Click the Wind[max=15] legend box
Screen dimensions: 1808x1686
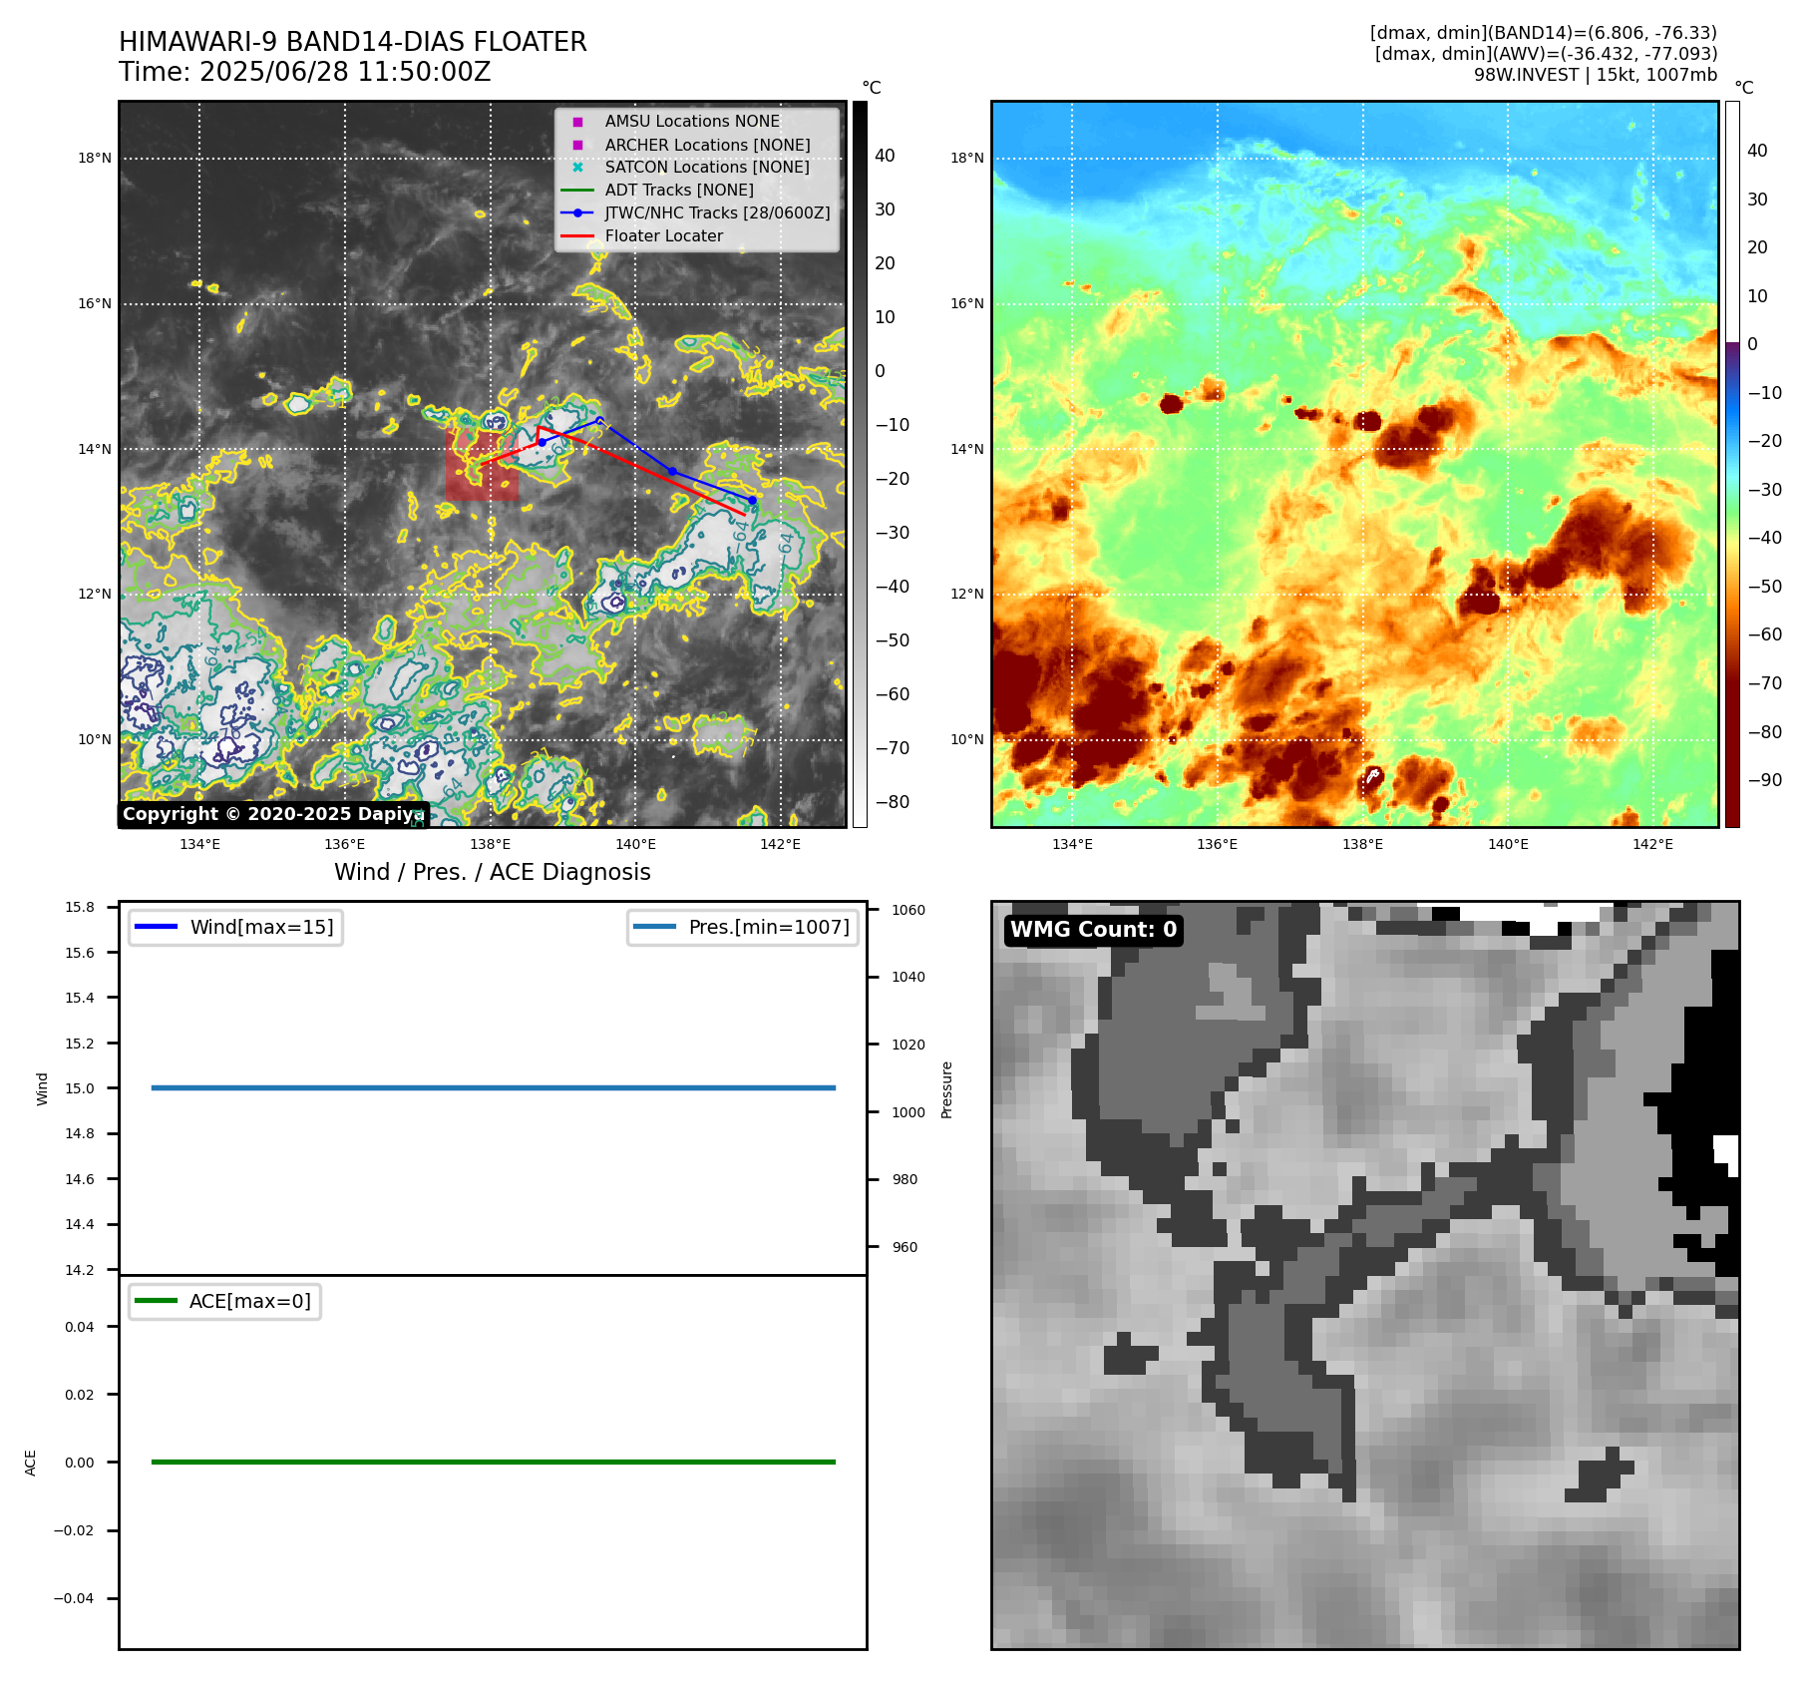[235, 927]
